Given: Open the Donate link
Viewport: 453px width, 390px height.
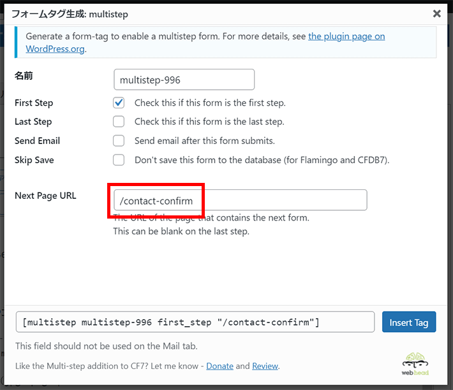Looking at the screenshot, I should tap(219, 366).
